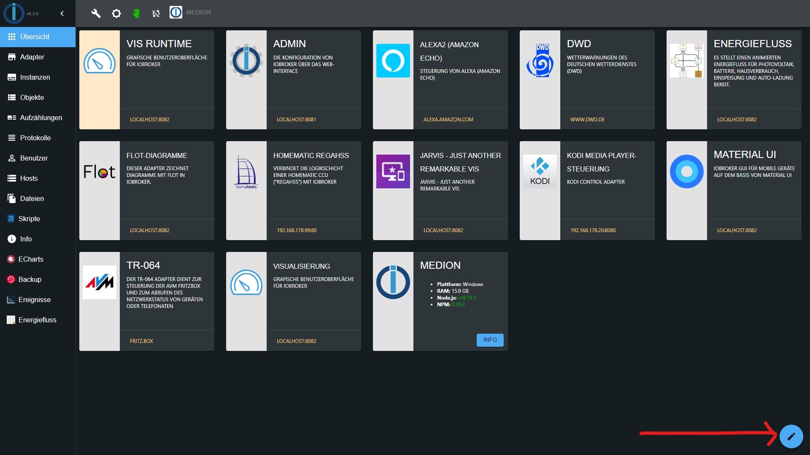This screenshot has height=455, width=810.
Task: Open the Protokolle sidebar item
Action: coord(35,138)
